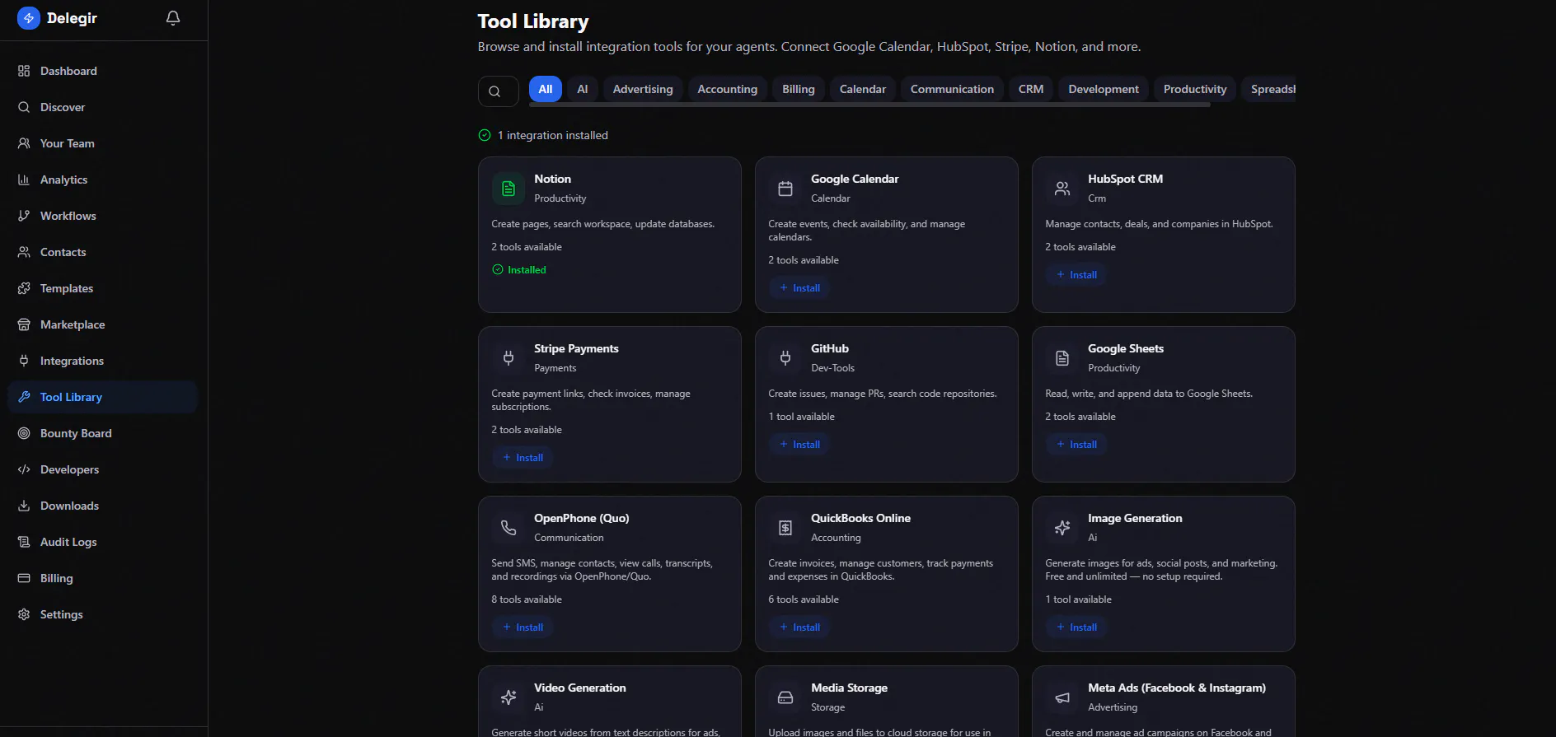Screen dimensions: 1556x737
Task: Filter tools by Advertising category
Action: pyautogui.click(x=643, y=89)
